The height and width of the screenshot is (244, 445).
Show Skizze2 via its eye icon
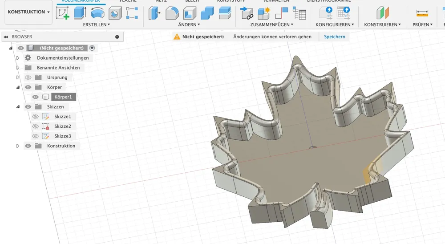pos(35,126)
